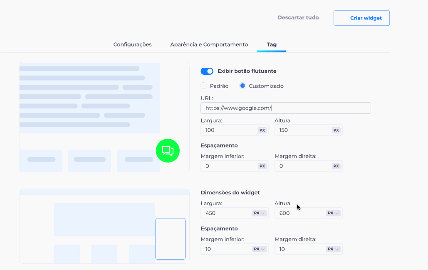Click the button Altura field showing 150
428x270 pixels.
click(309, 130)
